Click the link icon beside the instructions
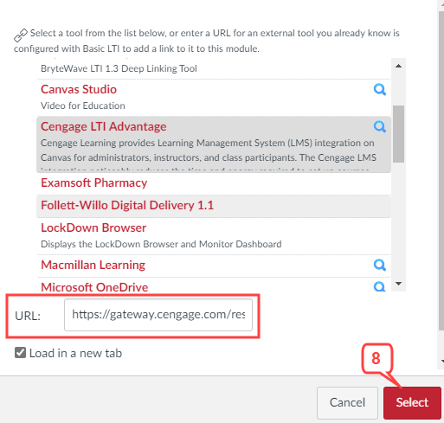The image size is (444, 423). pos(21,35)
